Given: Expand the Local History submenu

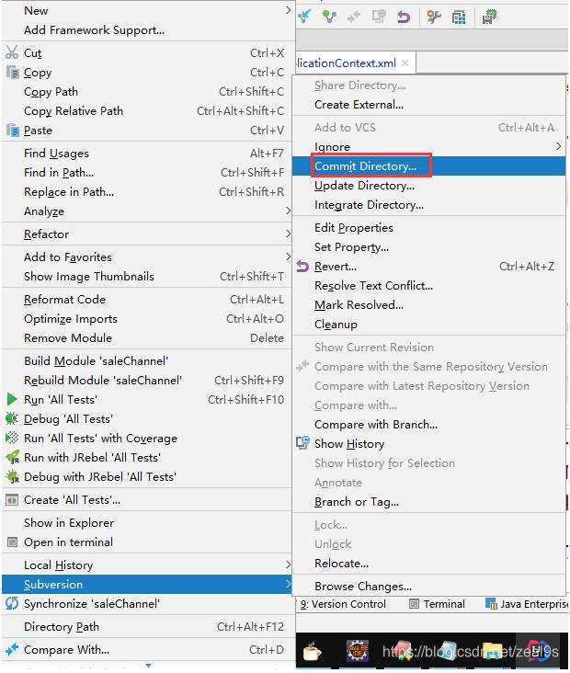Looking at the screenshot, I should pos(58,565).
